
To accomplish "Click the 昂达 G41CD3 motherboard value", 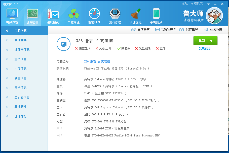I will tap(118, 86).
